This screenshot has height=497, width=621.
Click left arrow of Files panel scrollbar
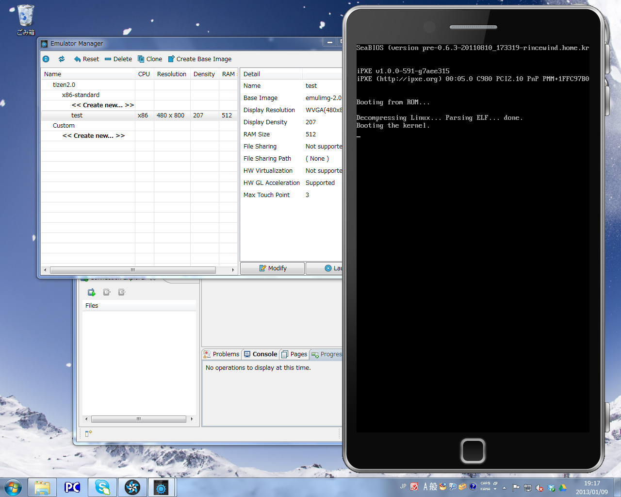[86, 419]
